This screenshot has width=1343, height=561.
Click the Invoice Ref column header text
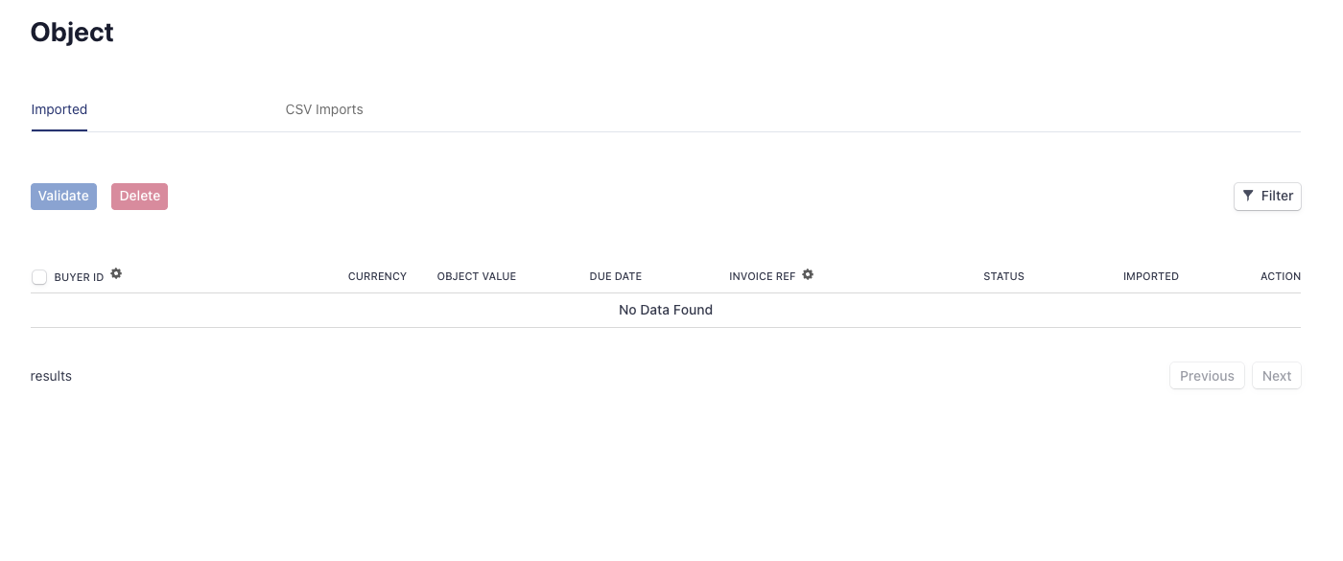762,276
